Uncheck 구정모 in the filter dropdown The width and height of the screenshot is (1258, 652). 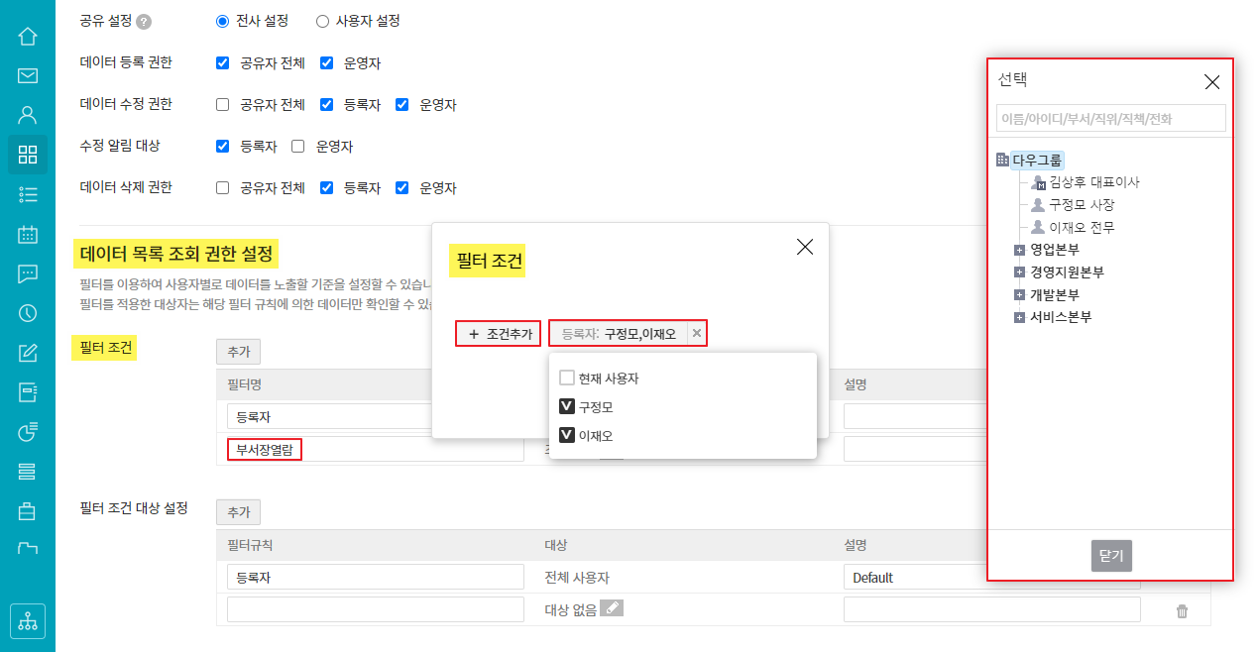(567, 407)
